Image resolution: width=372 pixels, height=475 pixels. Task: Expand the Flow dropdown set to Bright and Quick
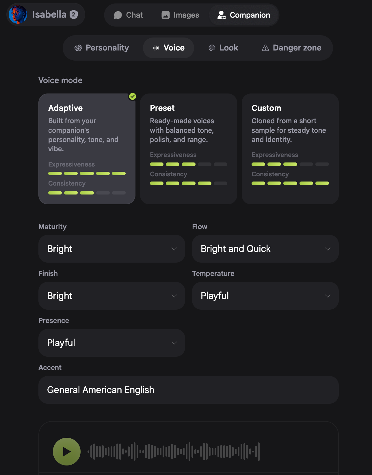point(265,249)
